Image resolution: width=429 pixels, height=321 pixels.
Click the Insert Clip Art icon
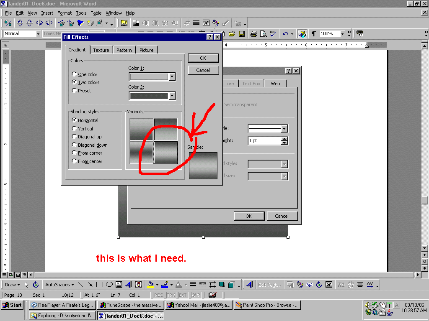[138, 285]
